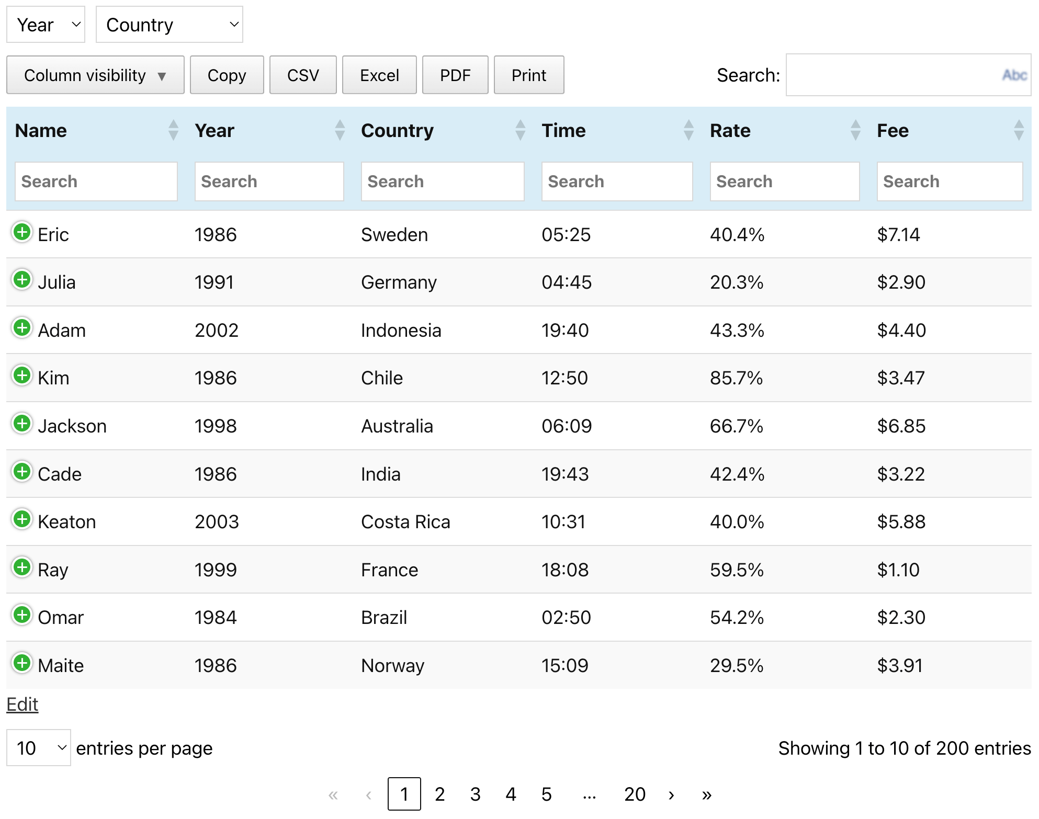Select the Print export option

529,75
